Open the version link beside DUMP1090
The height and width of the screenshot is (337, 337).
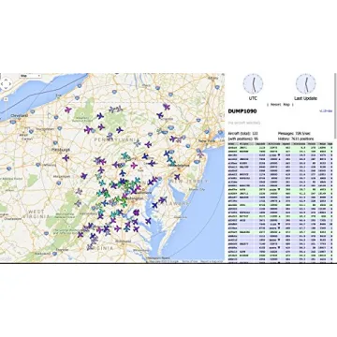(x=327, y=111)
